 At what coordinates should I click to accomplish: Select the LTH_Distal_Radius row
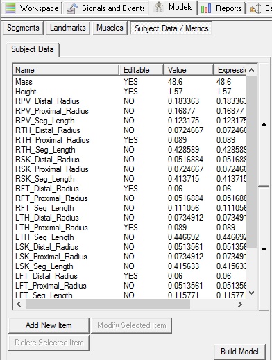coord(130,218)
